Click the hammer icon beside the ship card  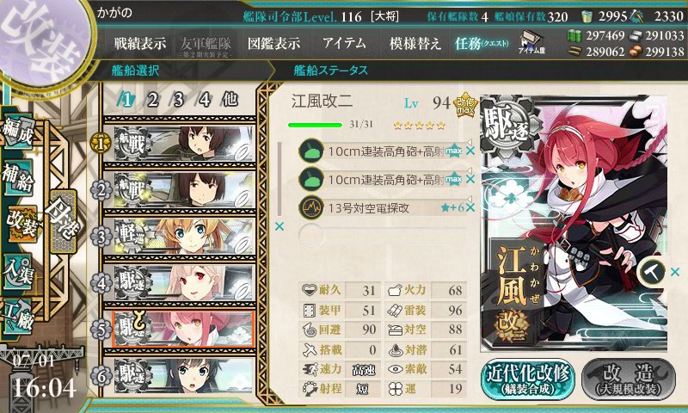652,272
